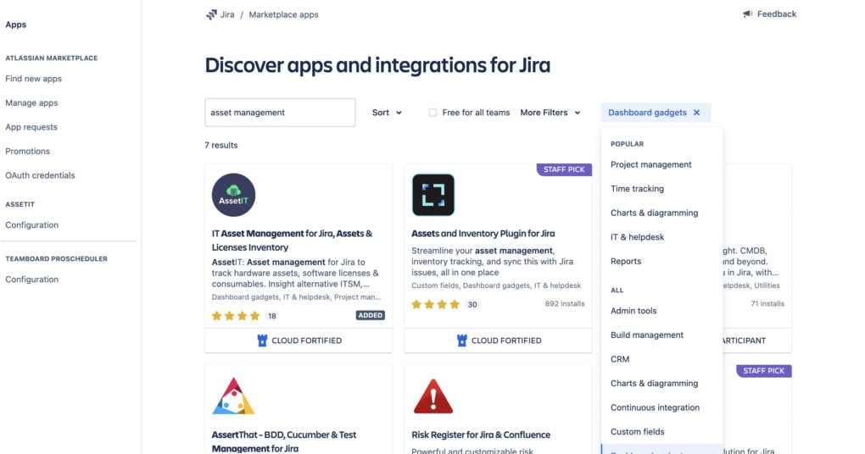Open the Risk Register warning logo
The width and height of the screenshot is (865, 454).
[x=433, y=396]
